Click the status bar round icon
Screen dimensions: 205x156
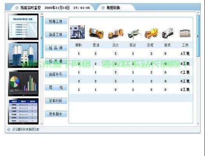point(9,129)
